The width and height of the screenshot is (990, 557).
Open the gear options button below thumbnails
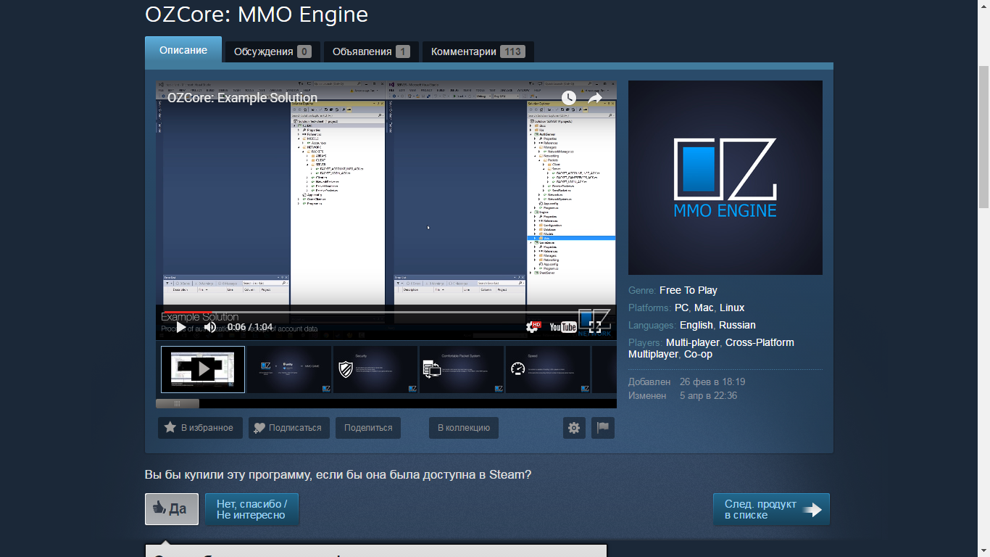574,428
